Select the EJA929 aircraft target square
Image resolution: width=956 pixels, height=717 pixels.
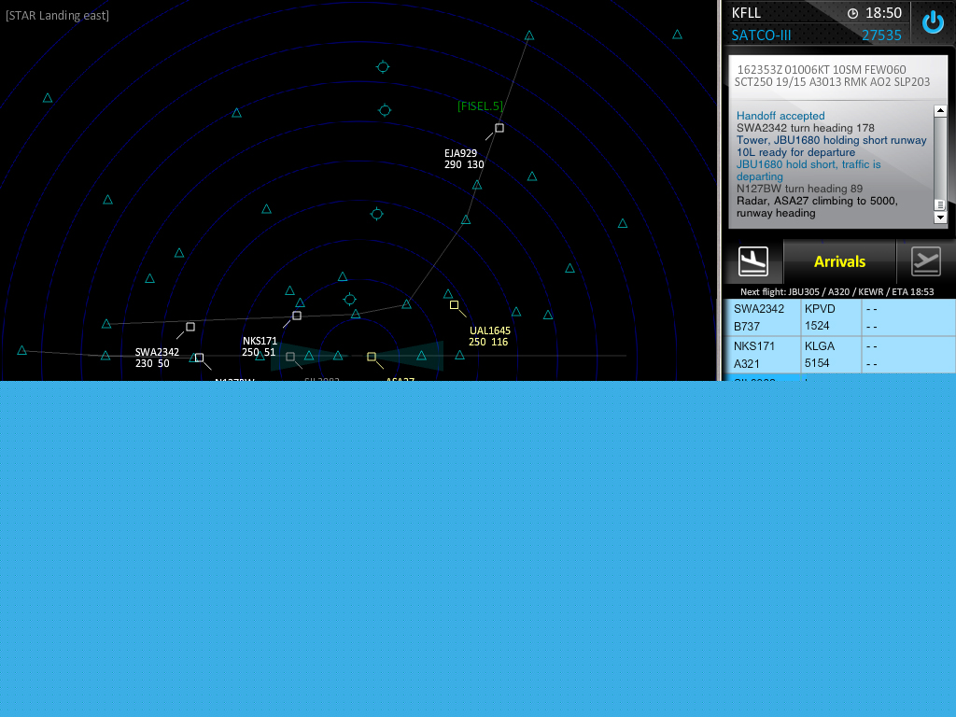click(499, 128)
